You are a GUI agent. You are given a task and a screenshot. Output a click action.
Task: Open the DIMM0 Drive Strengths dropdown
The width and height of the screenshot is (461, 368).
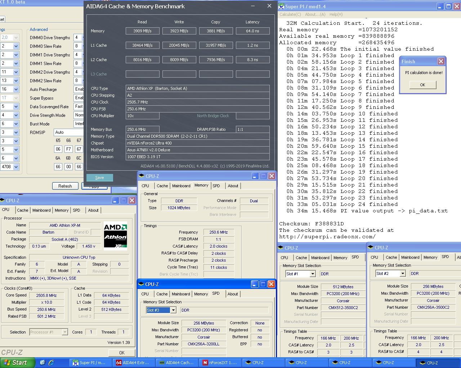(x=79, y=37)
